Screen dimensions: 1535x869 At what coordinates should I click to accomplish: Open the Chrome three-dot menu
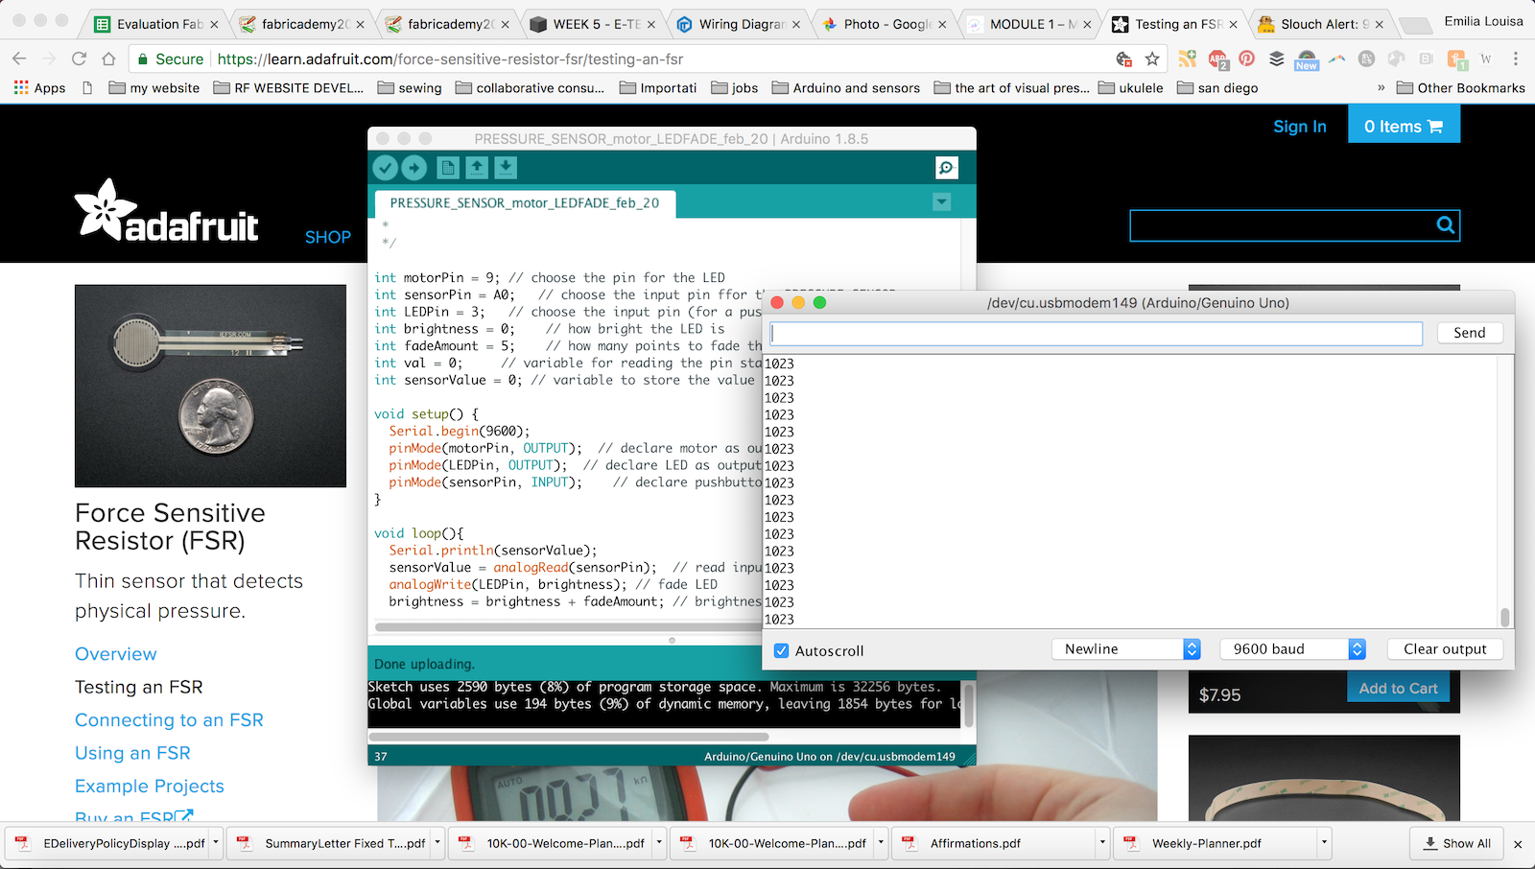(x=1516, y=59)
